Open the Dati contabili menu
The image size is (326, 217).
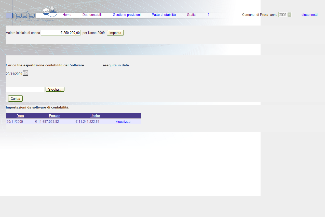tap(92, 15)
